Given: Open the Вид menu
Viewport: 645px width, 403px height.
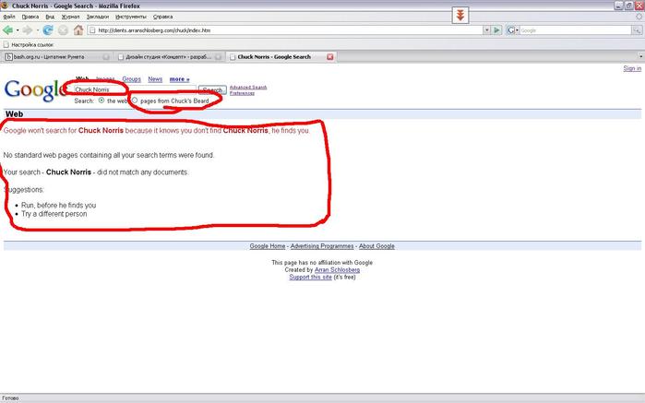Looking at the screenshot, I should pos(50,17).
